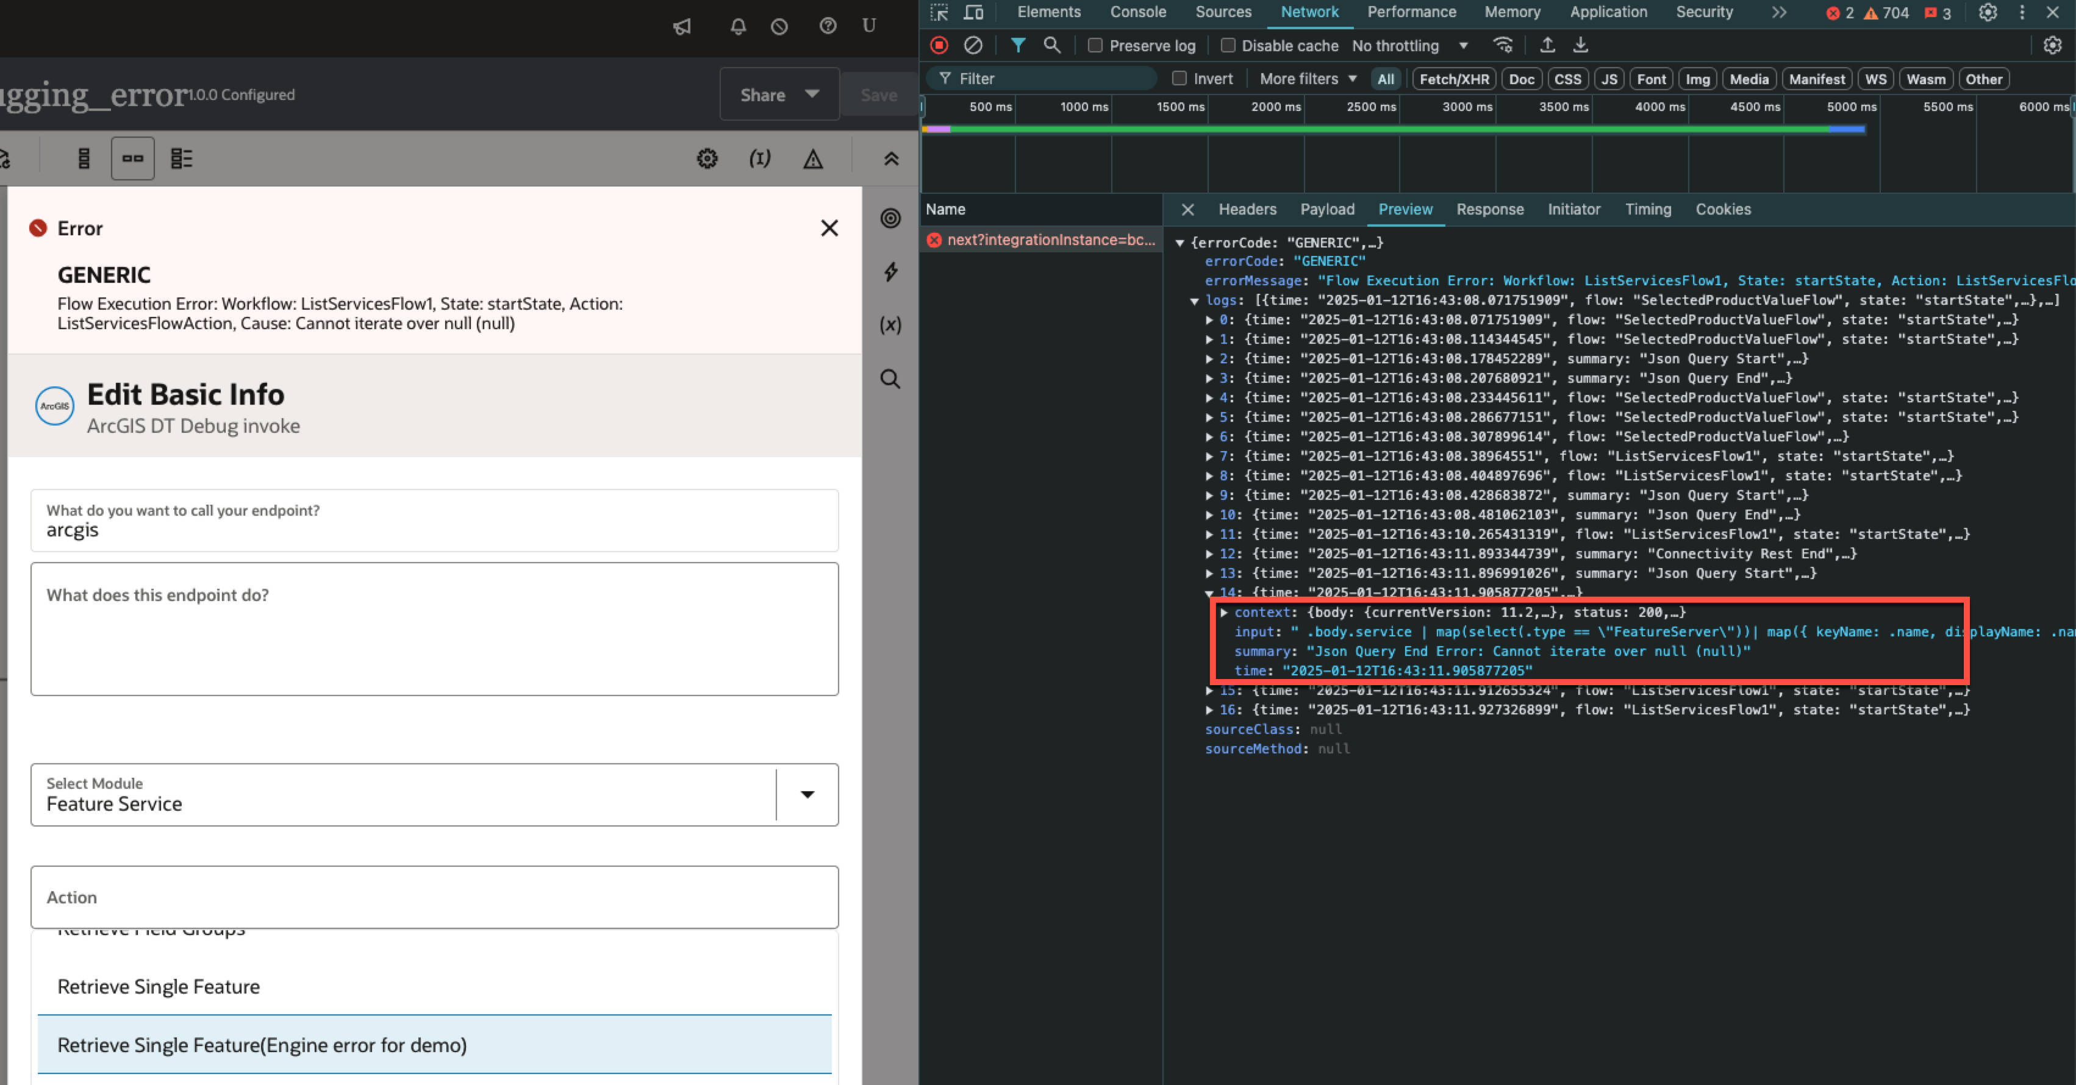Open the No throttling dropdown
Screen dimensions: 2076x1085
1409,46
